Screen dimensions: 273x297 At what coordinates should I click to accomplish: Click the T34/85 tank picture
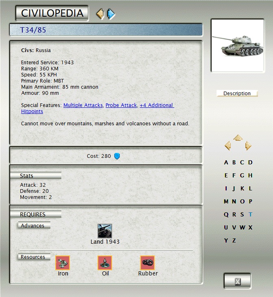238,46
